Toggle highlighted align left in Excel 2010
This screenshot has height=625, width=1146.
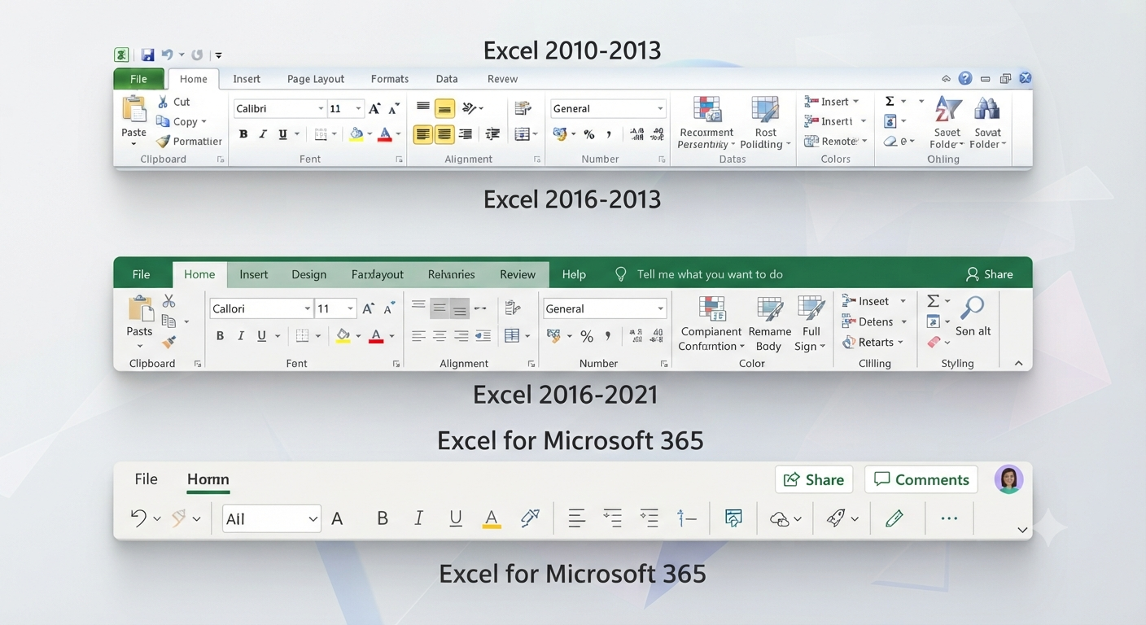click(x=422, y=134)
